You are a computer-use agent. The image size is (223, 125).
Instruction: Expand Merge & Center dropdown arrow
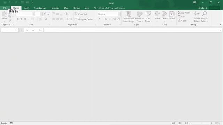95,19
